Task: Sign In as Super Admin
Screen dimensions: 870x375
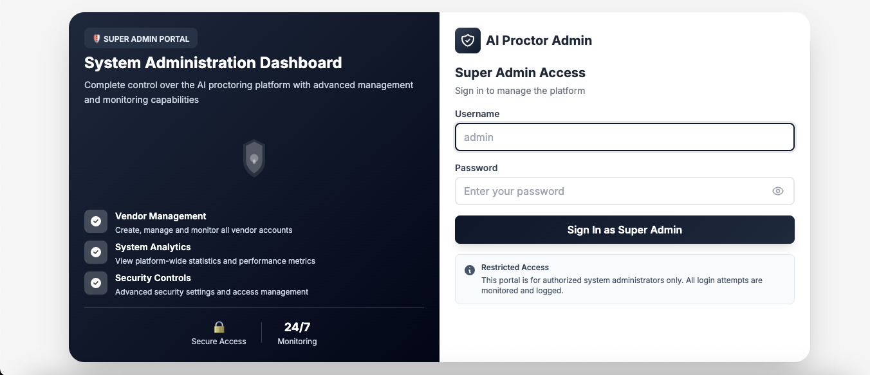Action: pyautogui.click(x=625, y=230)
